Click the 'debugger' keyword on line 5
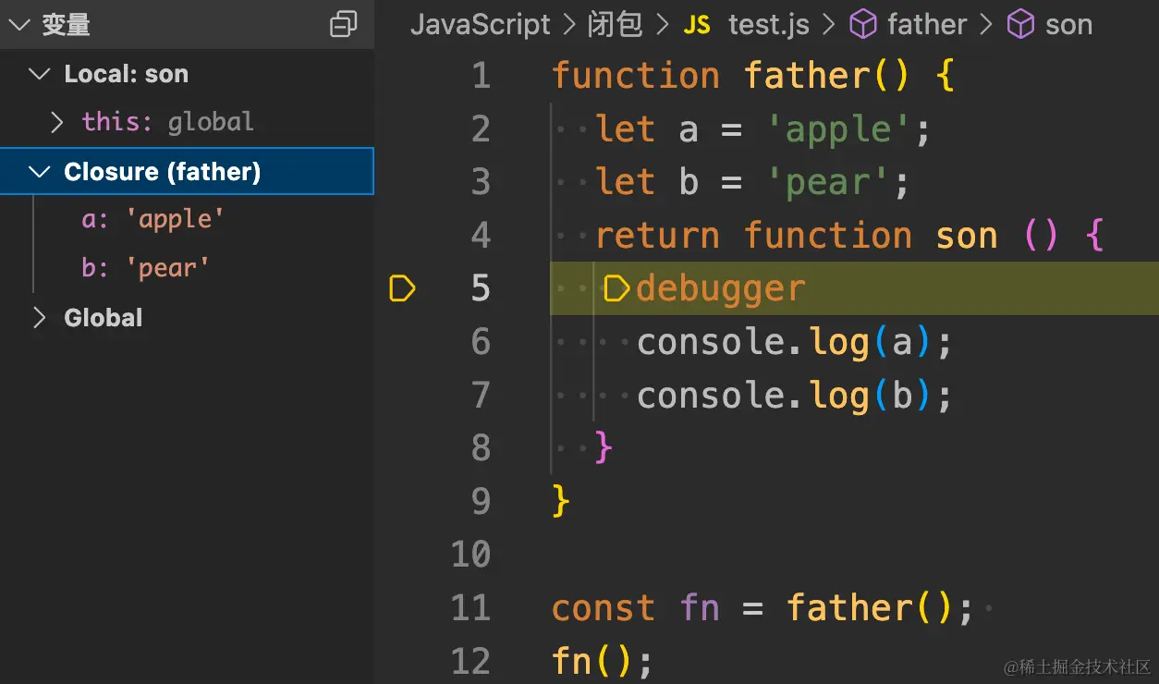The width and height of the screenshot is (1159, 684). pyautogui.click(x=721, y=289)
